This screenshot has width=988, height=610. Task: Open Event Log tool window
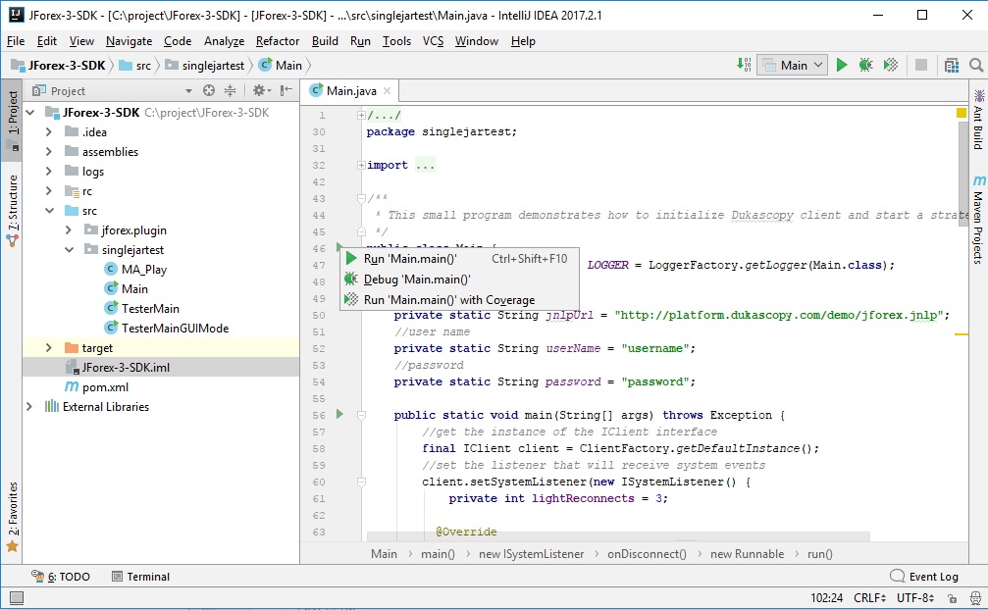pos(923,577)
